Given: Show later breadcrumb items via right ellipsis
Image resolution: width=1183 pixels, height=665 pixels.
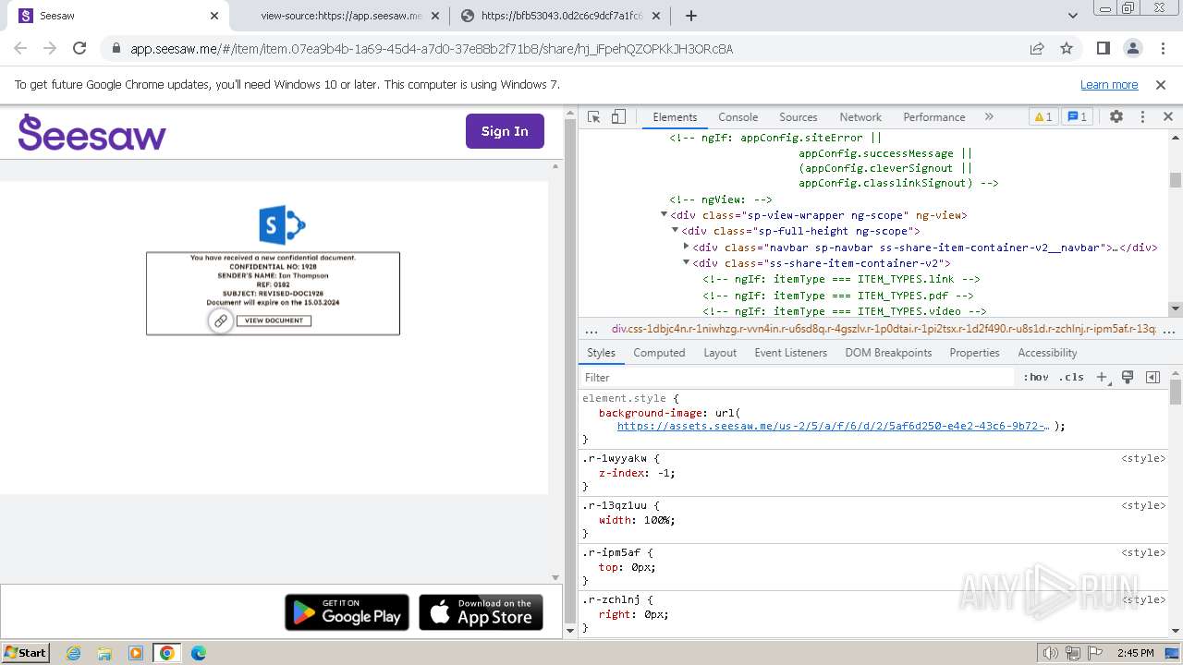Looking at the screenshot, I should [x=1169, y=330].
